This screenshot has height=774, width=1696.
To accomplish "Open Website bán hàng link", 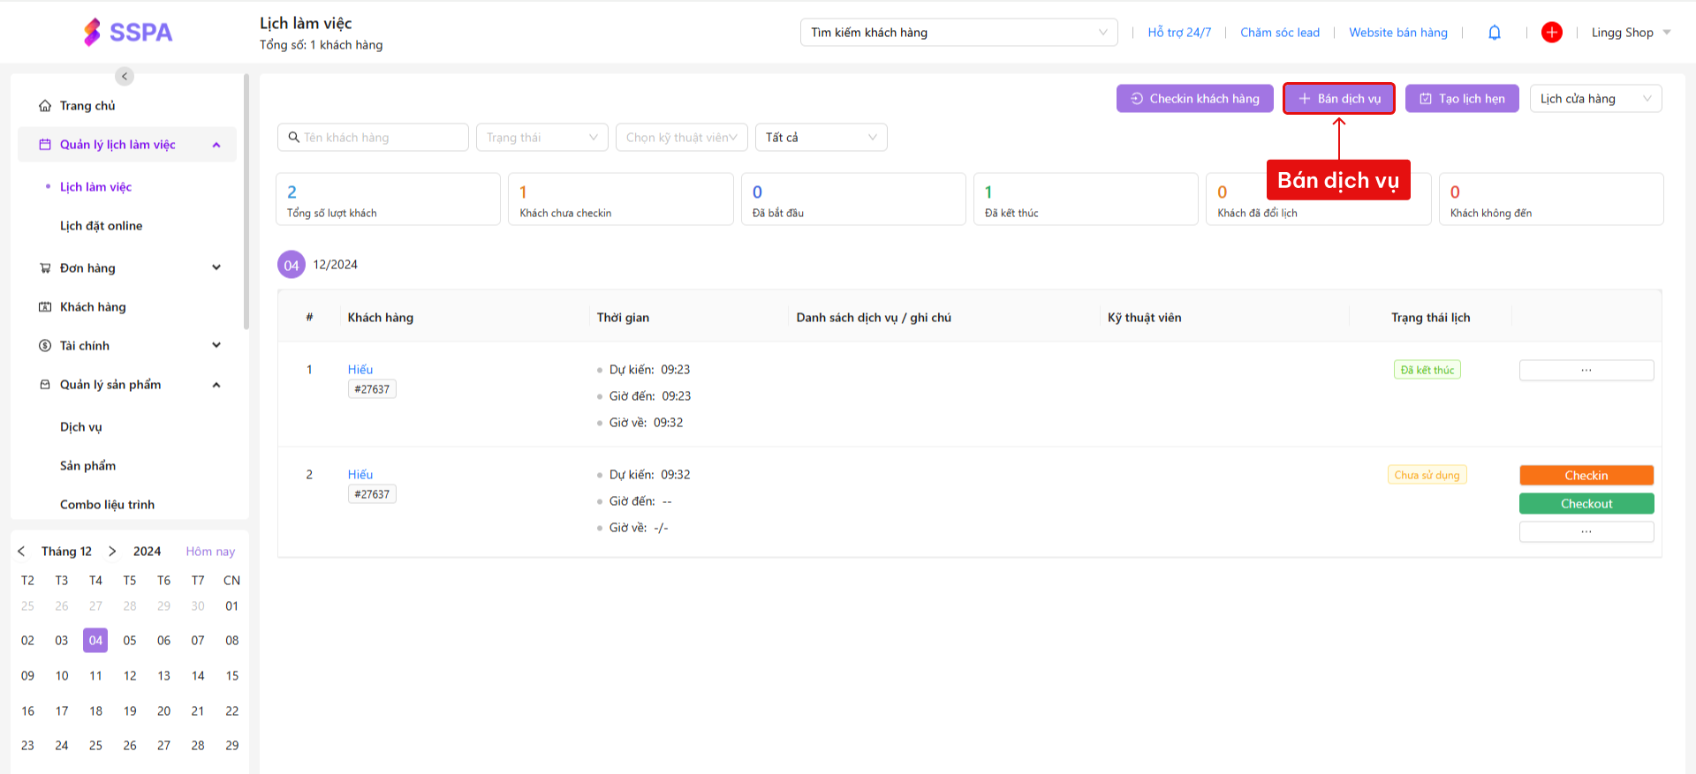I will coord(1398,33).
